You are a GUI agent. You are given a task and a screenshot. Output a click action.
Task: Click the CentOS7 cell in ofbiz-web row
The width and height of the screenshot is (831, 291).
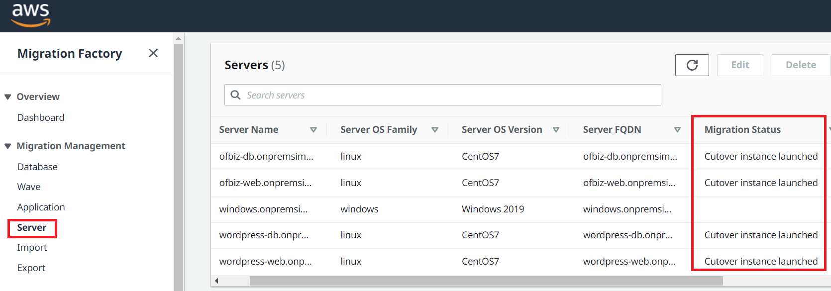coord(480,183)
